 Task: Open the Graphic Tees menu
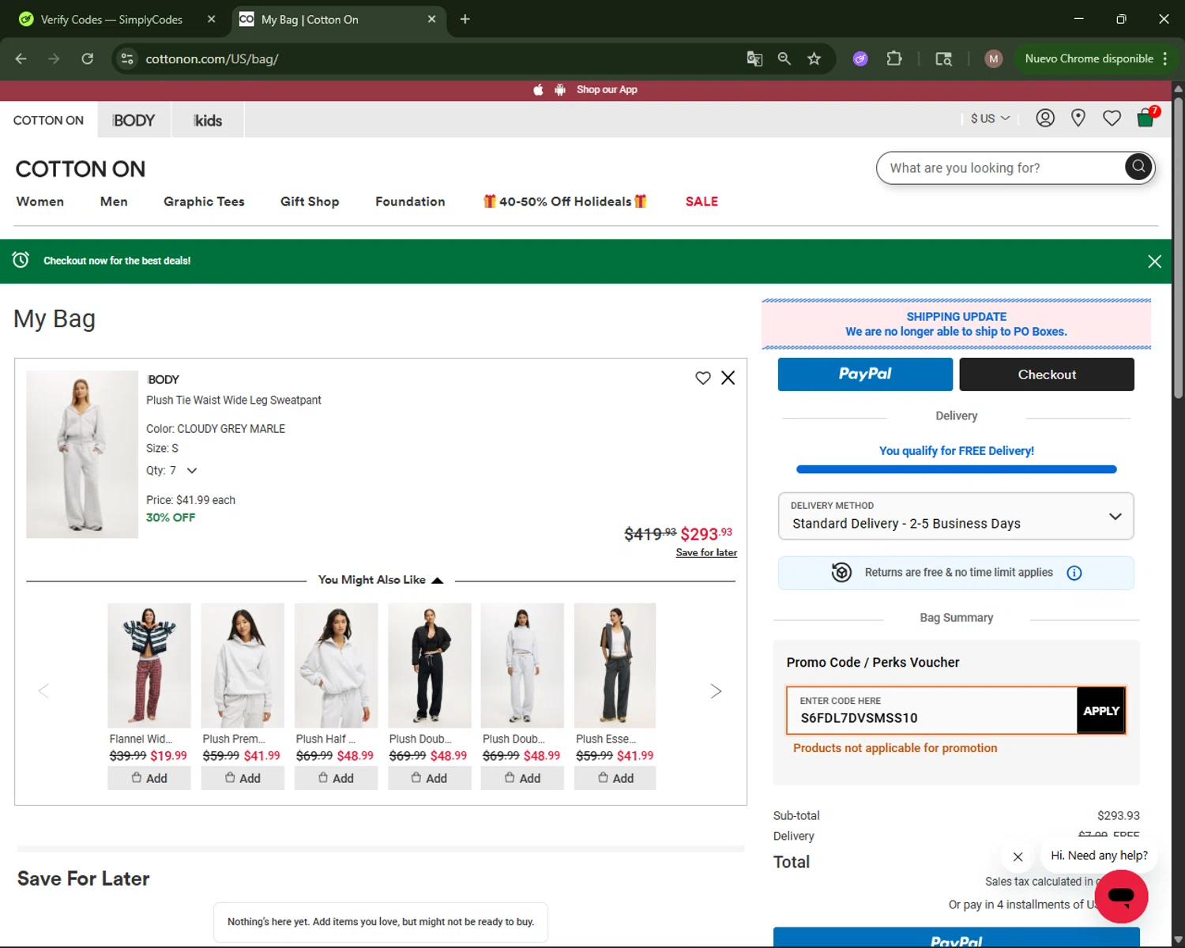click(x=204, y=201)
